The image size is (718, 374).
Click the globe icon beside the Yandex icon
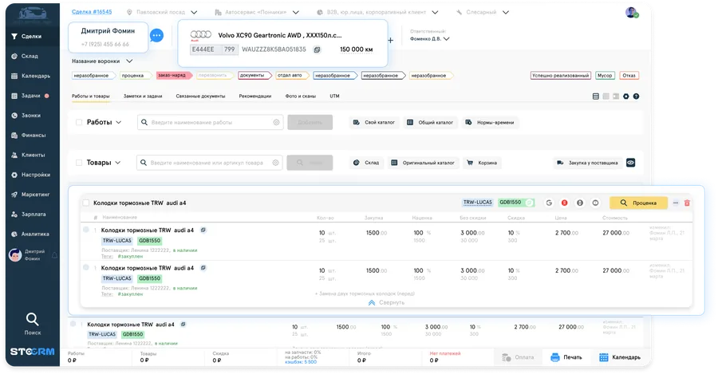[580, 203]
